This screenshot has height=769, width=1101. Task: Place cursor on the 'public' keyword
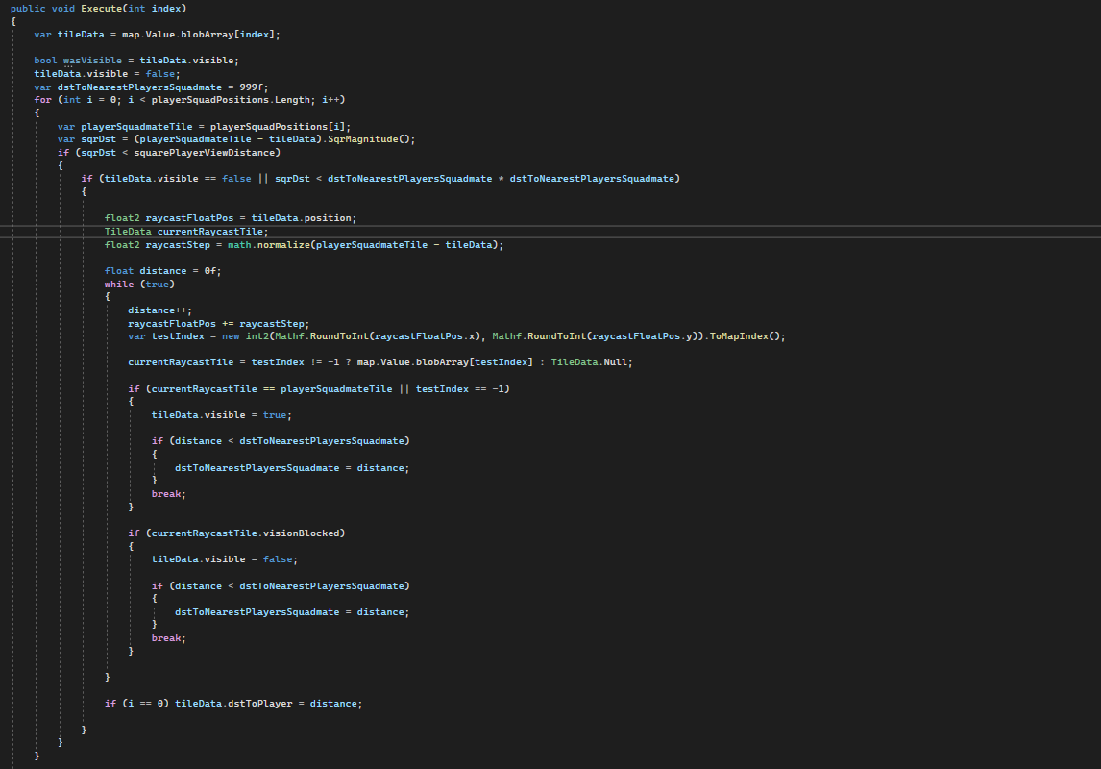28,8
